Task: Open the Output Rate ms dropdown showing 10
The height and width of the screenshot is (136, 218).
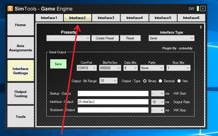Action: click(x=158, y=102)
